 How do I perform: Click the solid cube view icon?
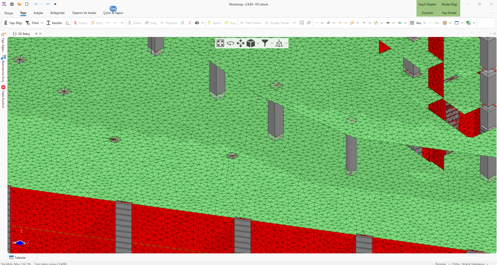250,43
